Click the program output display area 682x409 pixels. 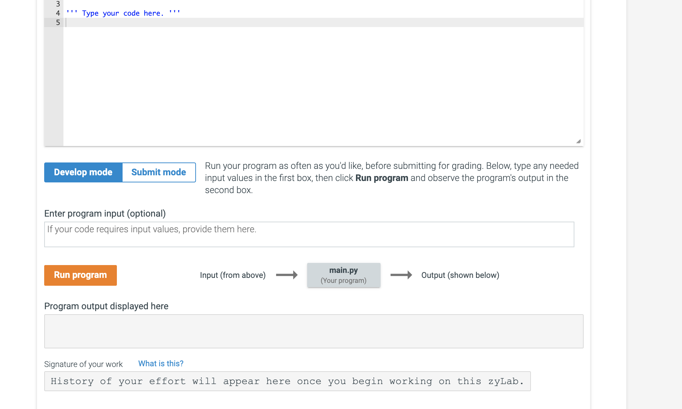tap(314, 331)
